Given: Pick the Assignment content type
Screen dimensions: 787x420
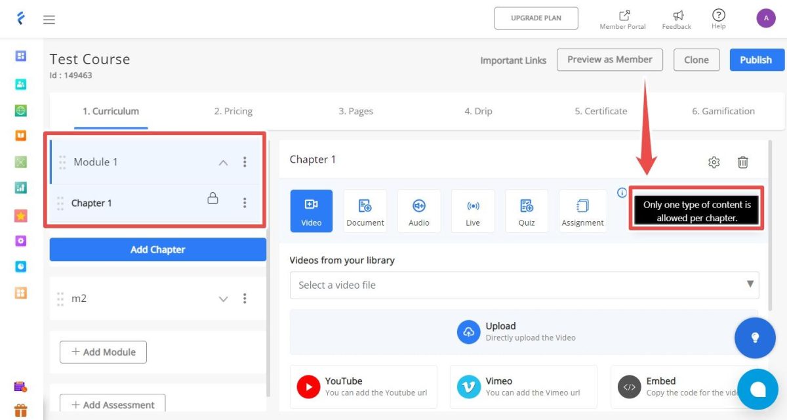Looking at the screenshot, I should point(582,211).
